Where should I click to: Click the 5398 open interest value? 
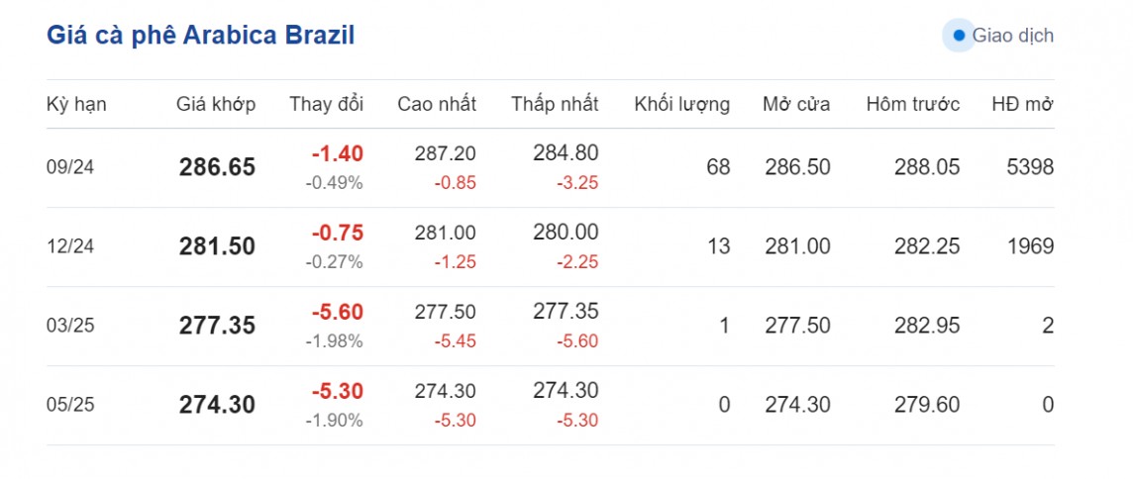coord(1030,167)
